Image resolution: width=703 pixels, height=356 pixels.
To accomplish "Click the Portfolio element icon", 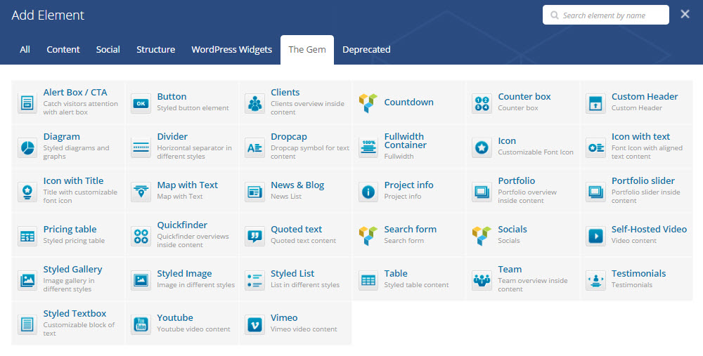I will click(482, 192).
